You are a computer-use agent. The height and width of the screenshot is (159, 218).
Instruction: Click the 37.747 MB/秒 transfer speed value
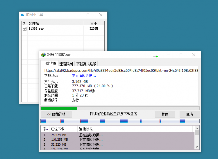[x=83, y=91]
